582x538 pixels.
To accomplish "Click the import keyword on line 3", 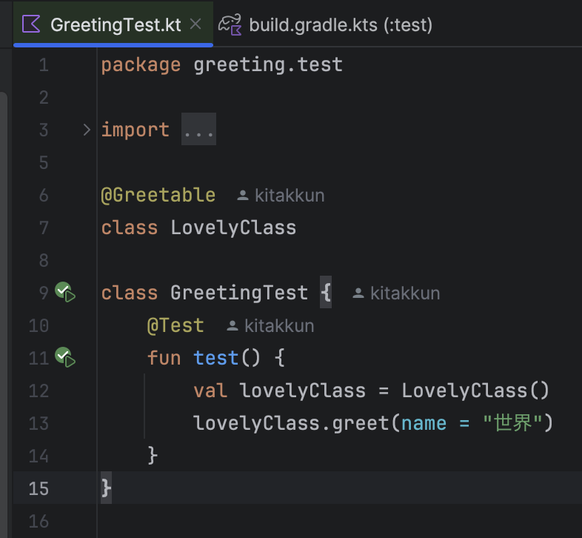I will [135, 130].
